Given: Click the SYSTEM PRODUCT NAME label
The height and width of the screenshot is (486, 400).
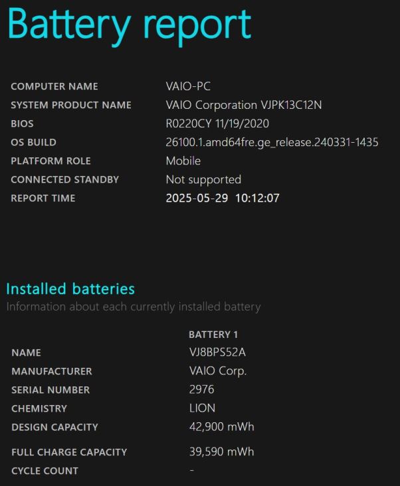Looking at the screenshot, I should [x=71, y=105].
